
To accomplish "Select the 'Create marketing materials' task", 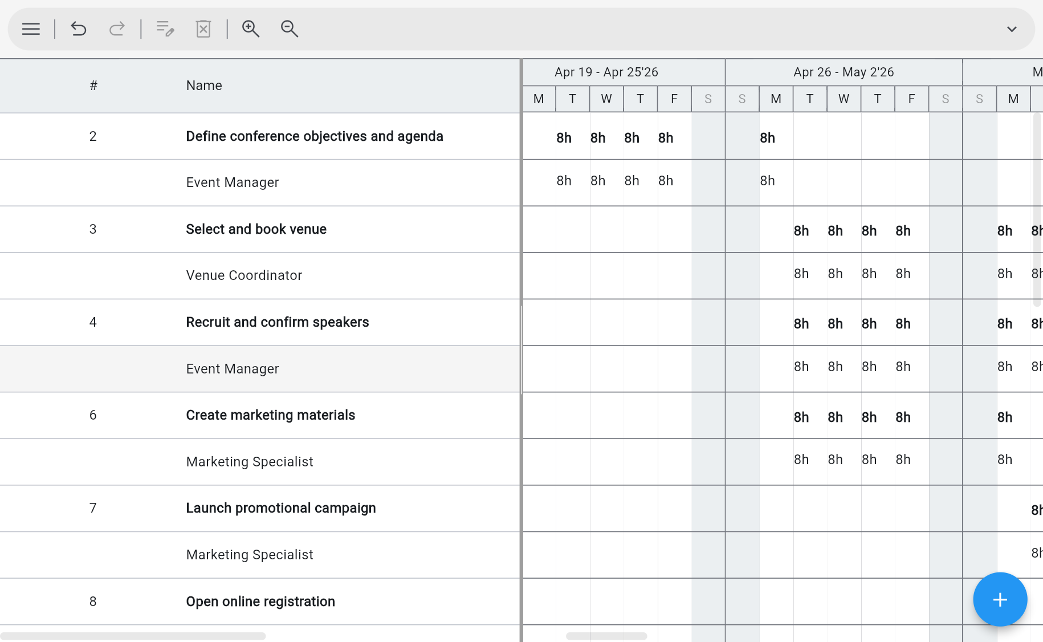I will pyautogui.click(x=270, y=415).
